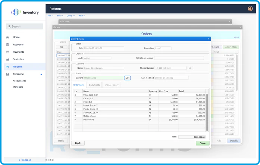Toggle the ALL orders filter

61,47
